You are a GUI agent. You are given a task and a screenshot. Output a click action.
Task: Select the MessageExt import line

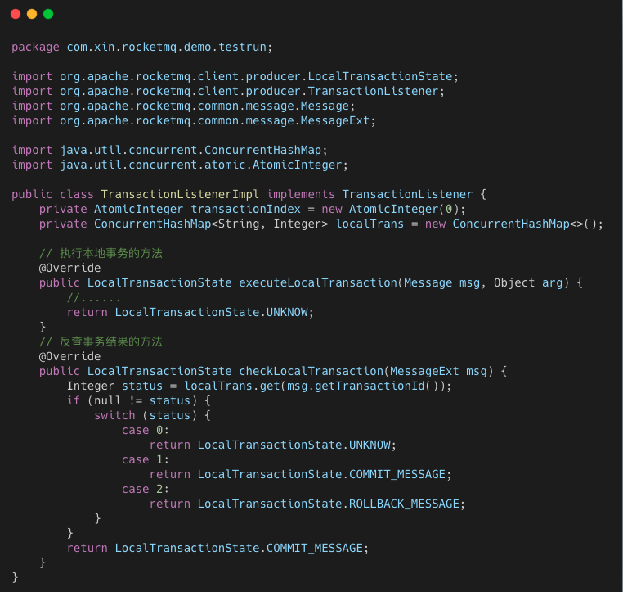click(194, 120)
